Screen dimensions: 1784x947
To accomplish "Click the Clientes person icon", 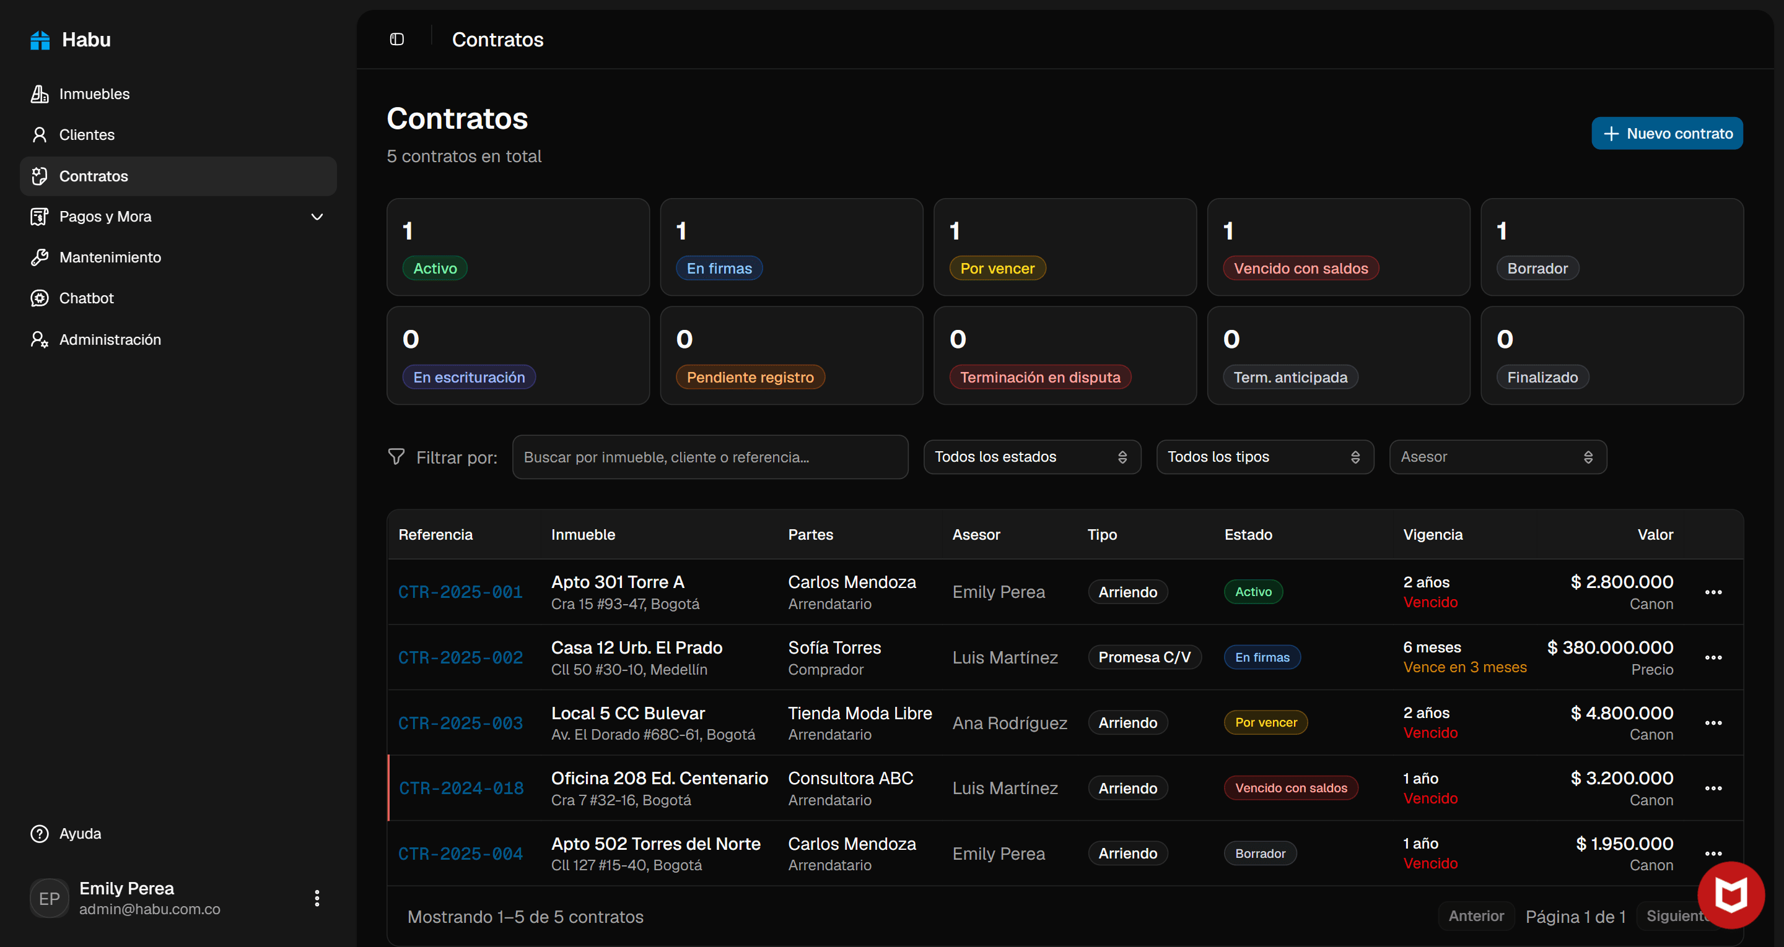I will [40, 135].
